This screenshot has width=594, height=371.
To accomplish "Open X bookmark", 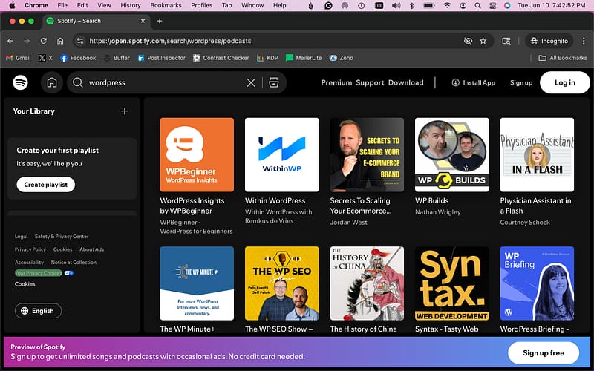I will tap(45, 58).
